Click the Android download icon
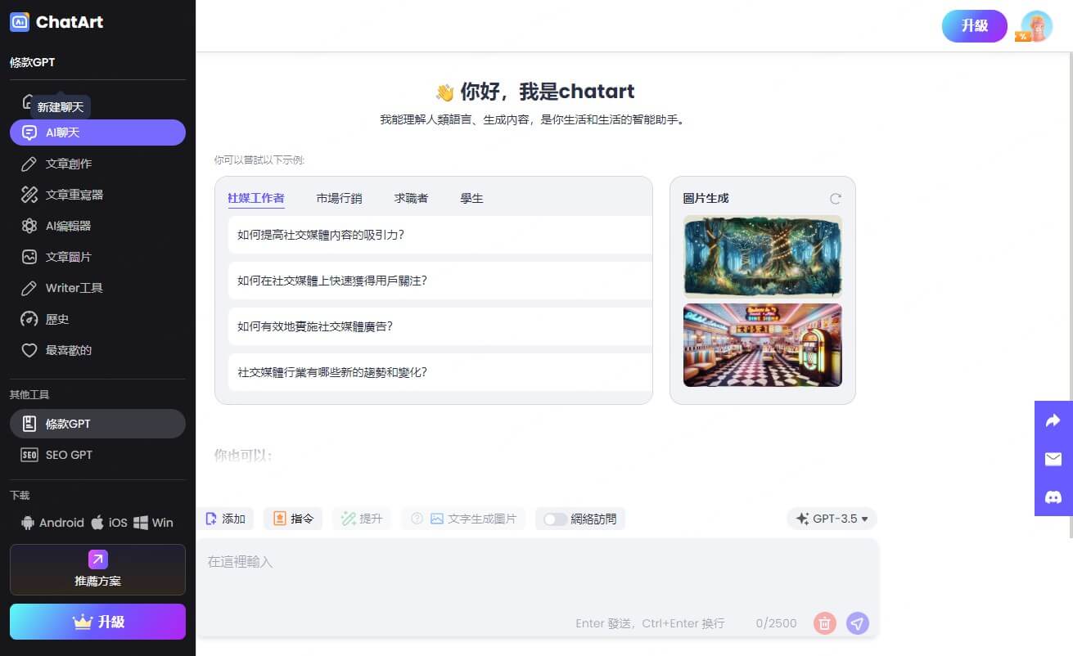 29,523
